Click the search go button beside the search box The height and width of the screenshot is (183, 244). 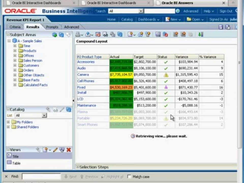[178, 11]
